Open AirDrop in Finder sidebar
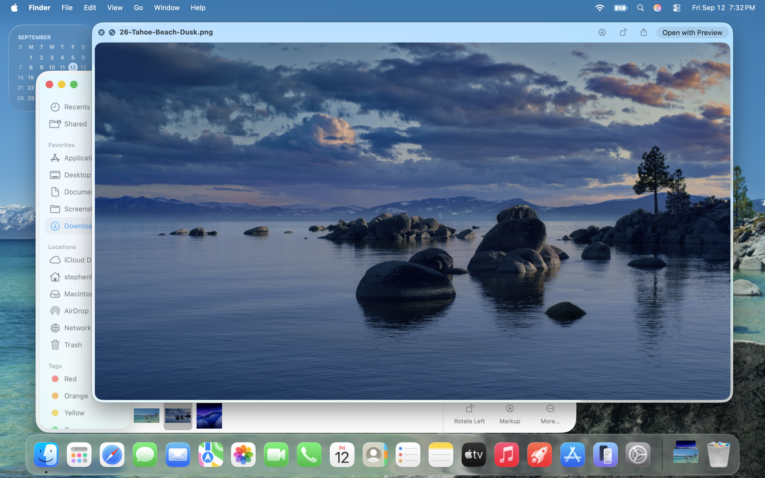This screenshot has height=478, width=765. tap(76, 311)
